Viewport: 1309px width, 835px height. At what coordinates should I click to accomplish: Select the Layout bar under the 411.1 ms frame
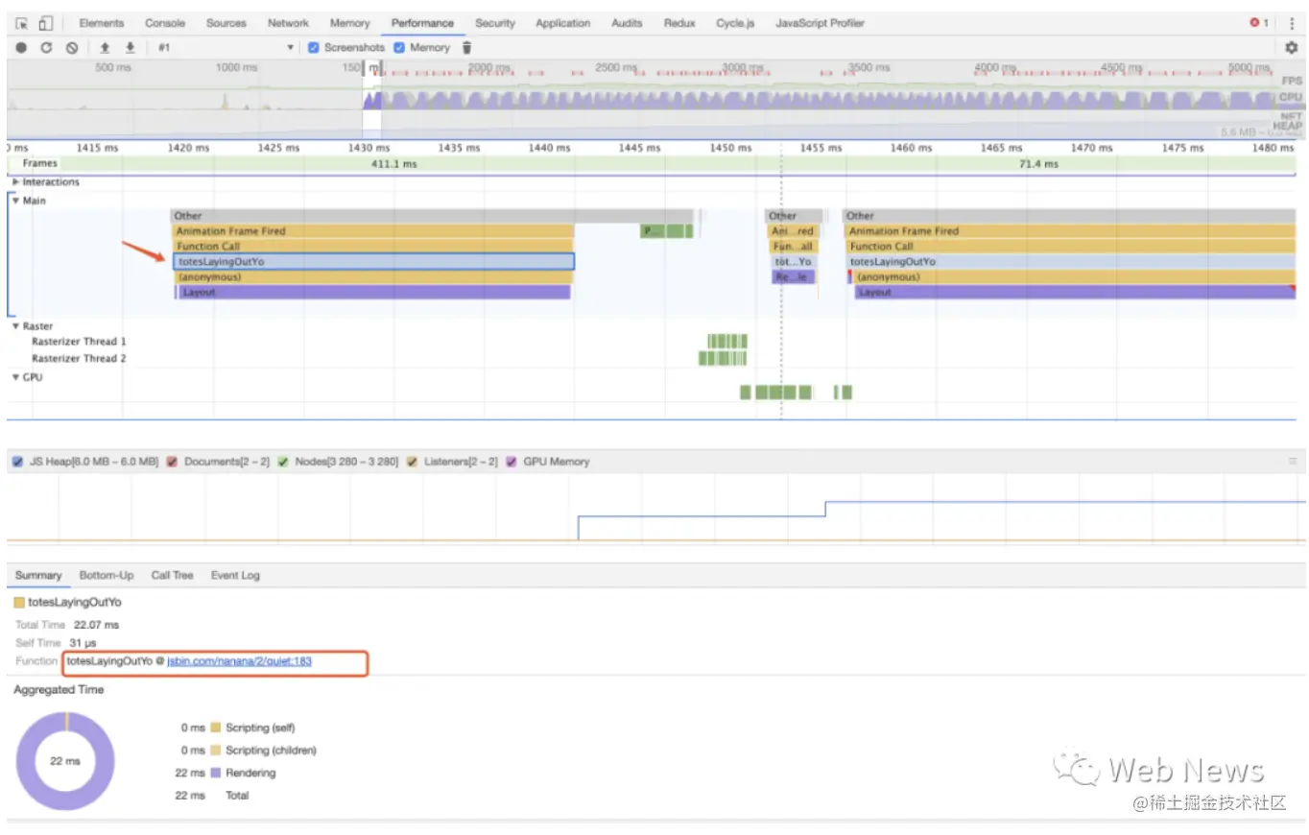point(373,292)
